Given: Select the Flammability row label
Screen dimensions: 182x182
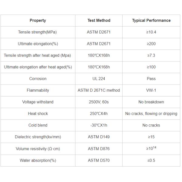Looking at the screenshot, I should pos(38,90).
